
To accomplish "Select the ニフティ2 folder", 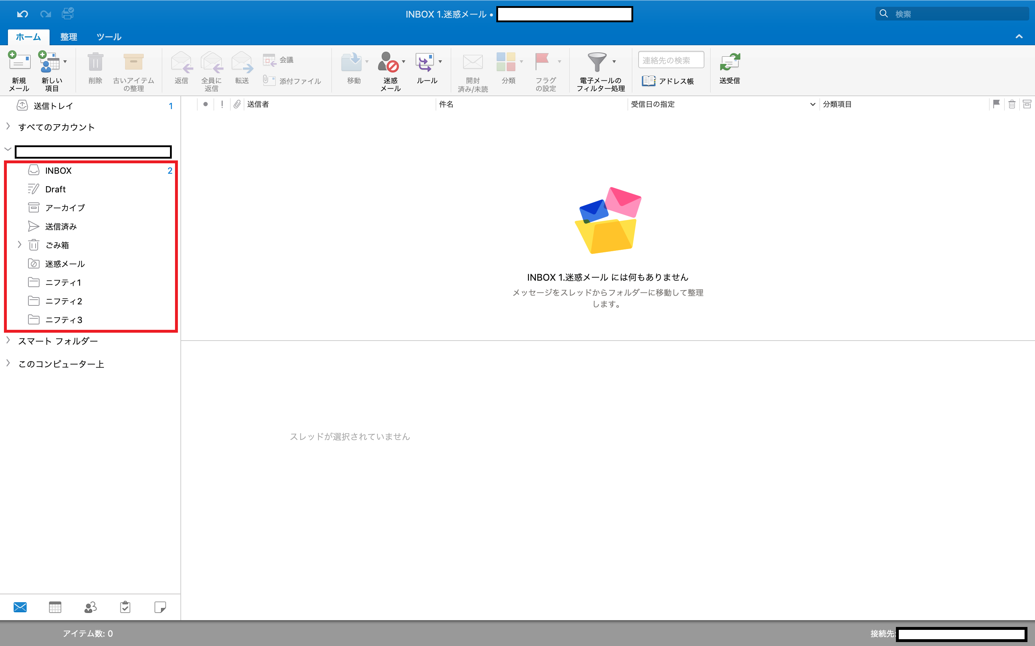I will pyautogui.click(x=64, y=301).
